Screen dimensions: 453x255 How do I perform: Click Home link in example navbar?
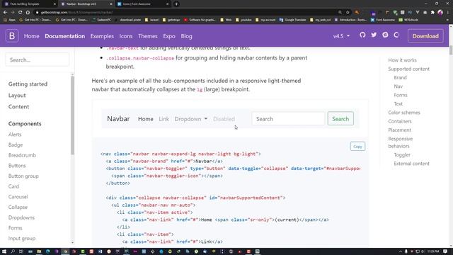pyautogui.click(x=146, y=119)
